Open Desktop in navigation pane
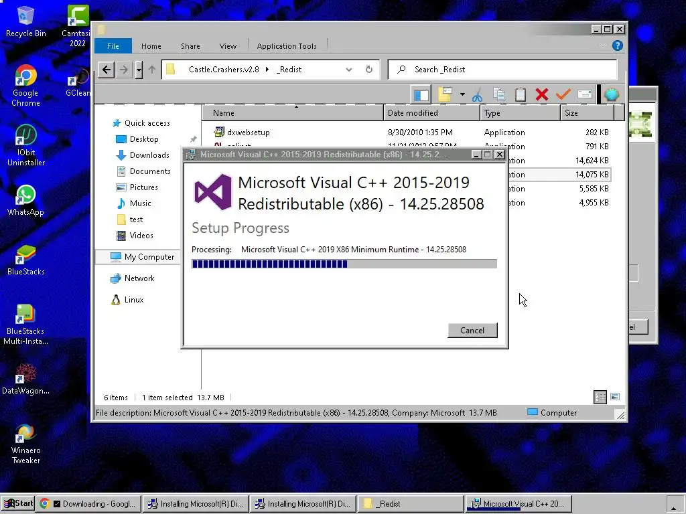The image size is (686, 514). coord(137,139)
